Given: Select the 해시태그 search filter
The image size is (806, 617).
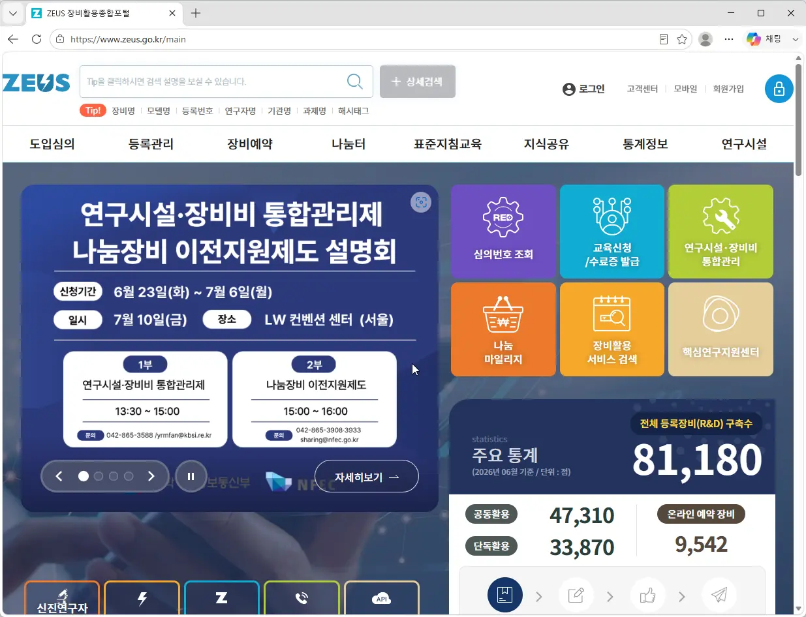Looking at the screenshot, I should (354, 111).
